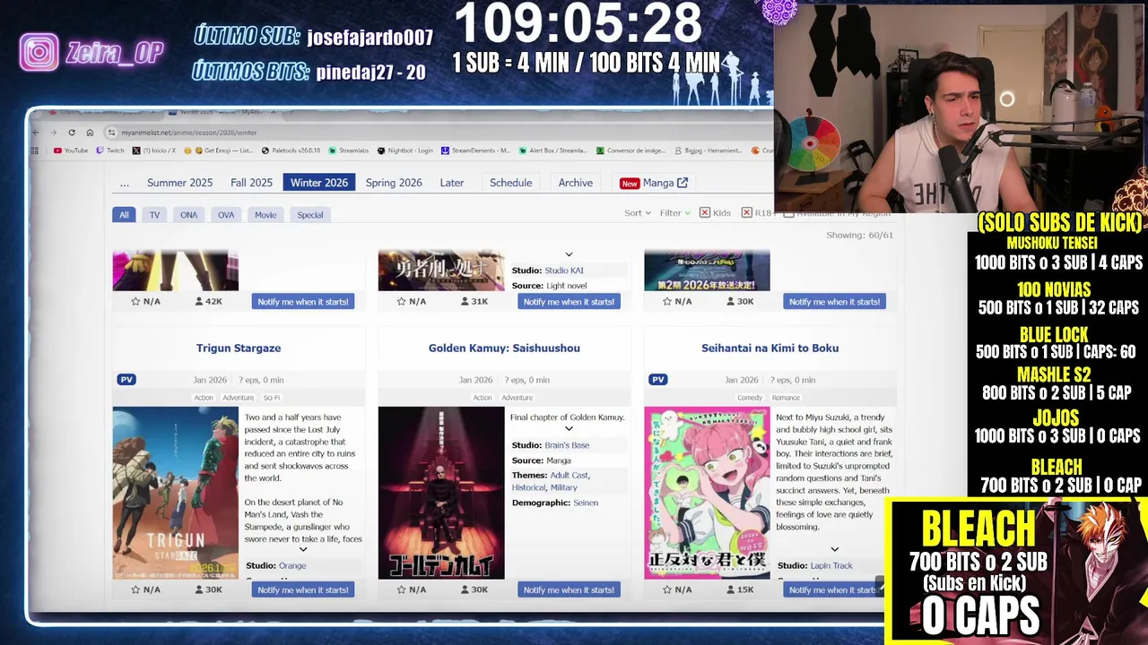
Task: Expand the Trigun Stargaze synopsis chevron
Action: [x=303, y=549]
